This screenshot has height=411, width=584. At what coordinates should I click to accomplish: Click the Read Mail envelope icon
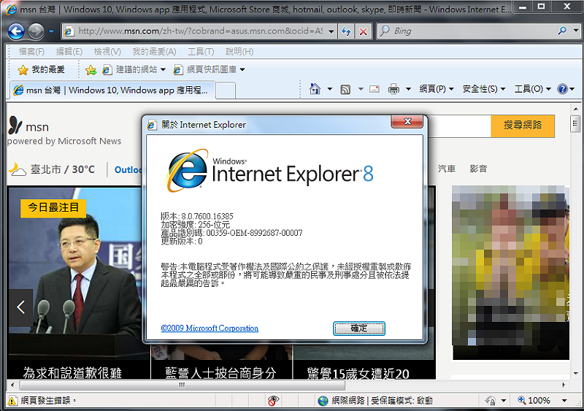374,89
